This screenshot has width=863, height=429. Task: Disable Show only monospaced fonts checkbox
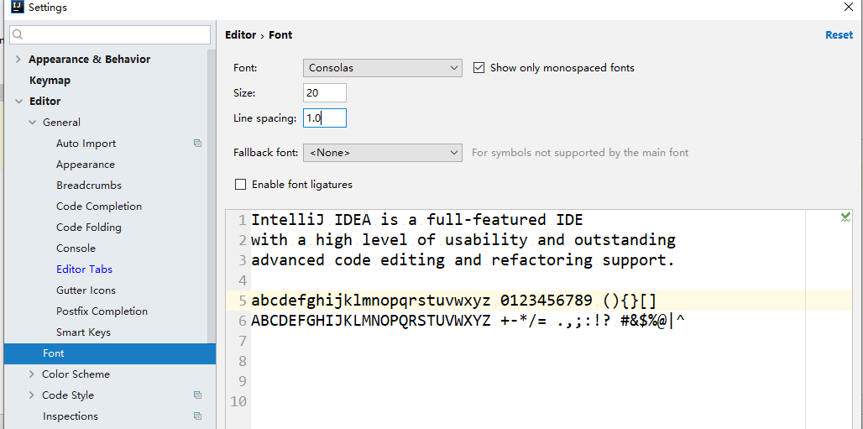tap(479, 68)
